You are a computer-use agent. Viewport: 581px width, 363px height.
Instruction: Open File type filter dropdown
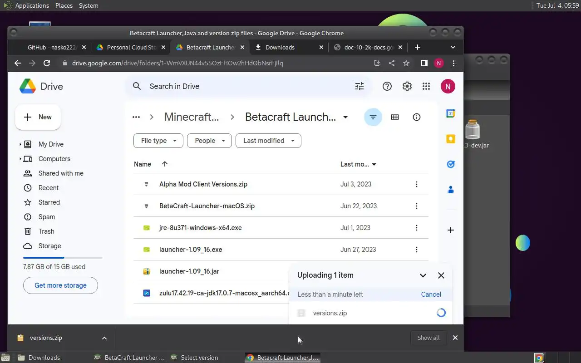(x=158, y=141)
